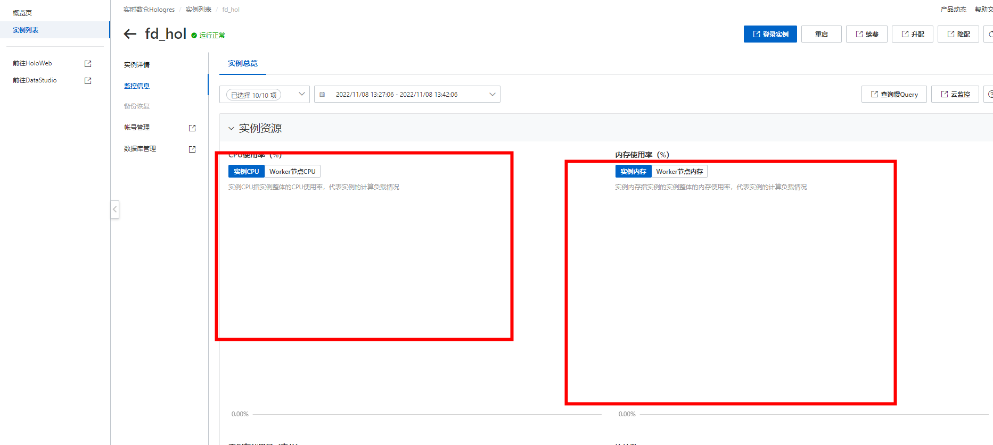This screenshot has height=445, width=993.
Task: Click the 重启 button
Action: [x=822, y=34]
